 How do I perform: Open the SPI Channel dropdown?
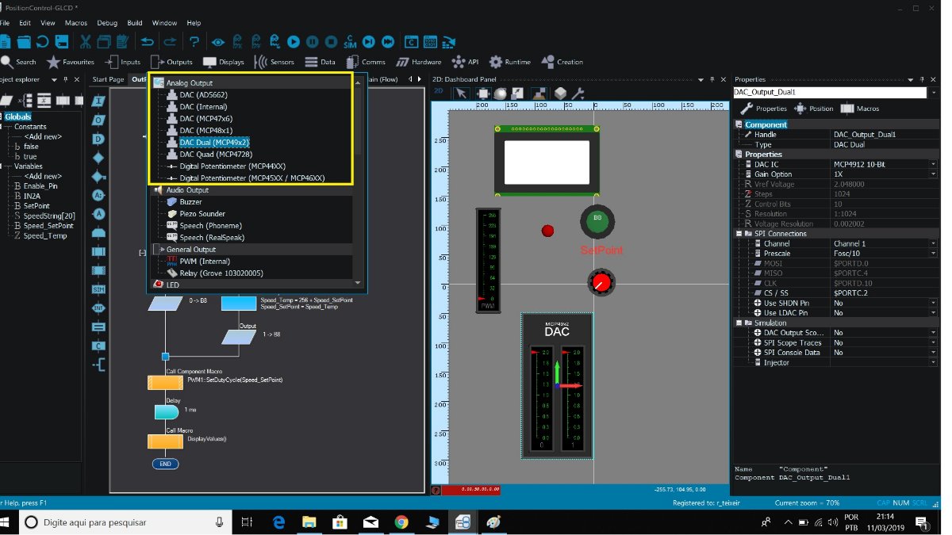(x=933, y=243)
